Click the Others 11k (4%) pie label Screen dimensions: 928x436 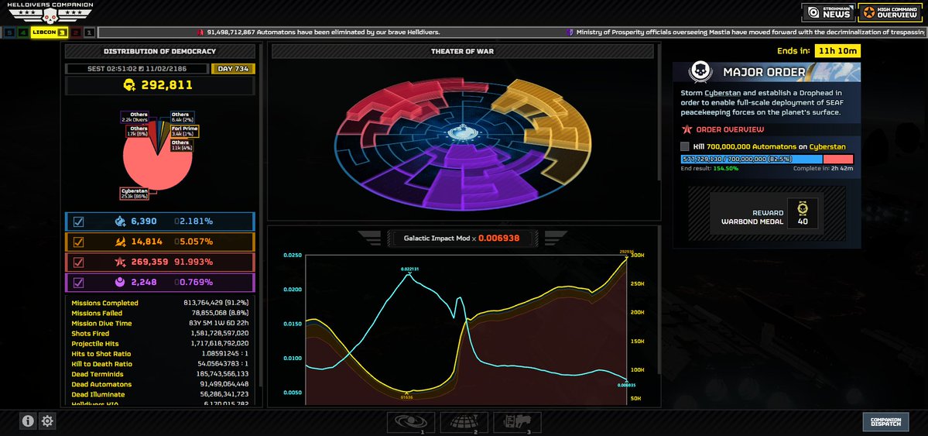pyautogui.click(x=180, y=146)
